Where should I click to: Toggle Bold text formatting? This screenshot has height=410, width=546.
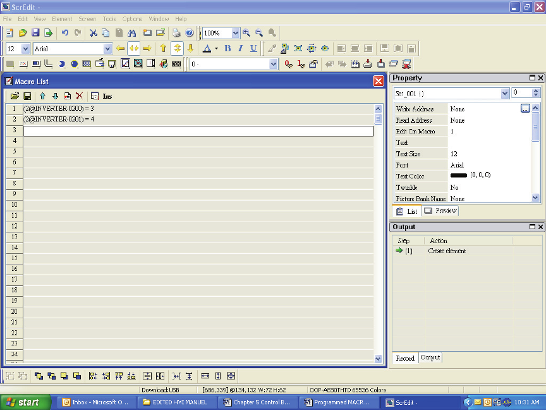(x=227, y=49)
